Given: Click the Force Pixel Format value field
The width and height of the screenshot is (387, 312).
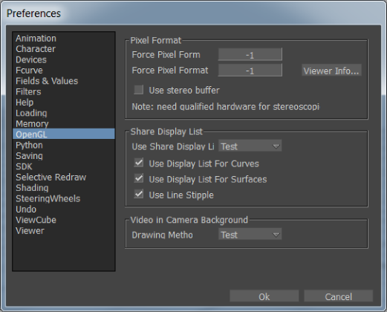Looking at the screenshot, I should (250, 71).
